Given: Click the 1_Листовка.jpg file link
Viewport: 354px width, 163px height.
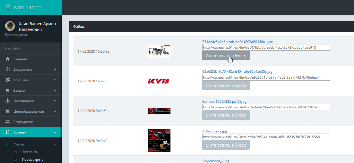Looking at the screenshot, I should [x=215, y=131].
